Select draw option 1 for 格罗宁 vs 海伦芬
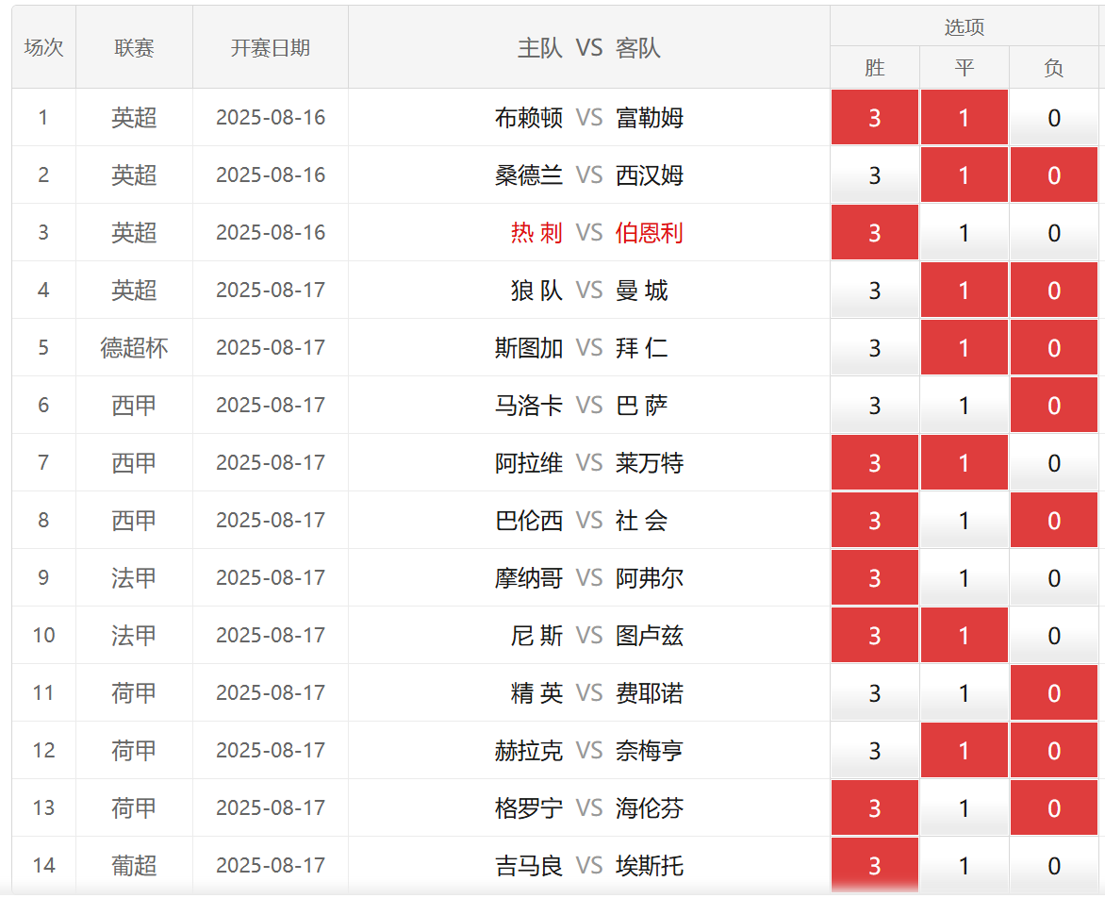This screenshot has width=1105, height=898. [965, 807]
